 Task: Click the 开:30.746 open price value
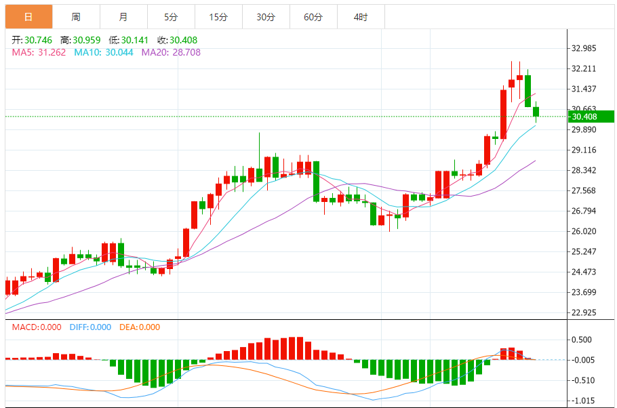[x=32, y=40]
